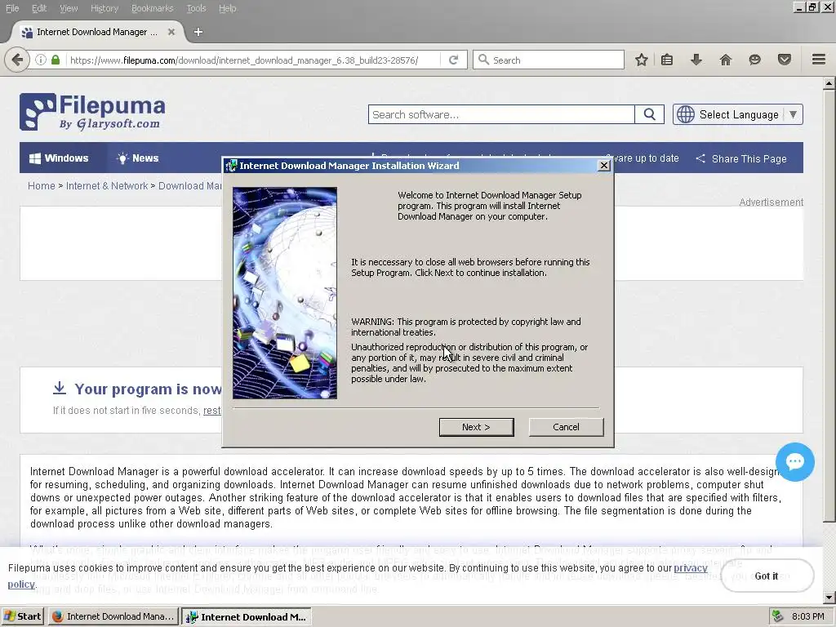The image size is (836, 627).
Task: Open the File menu
Action: point(12,8)
